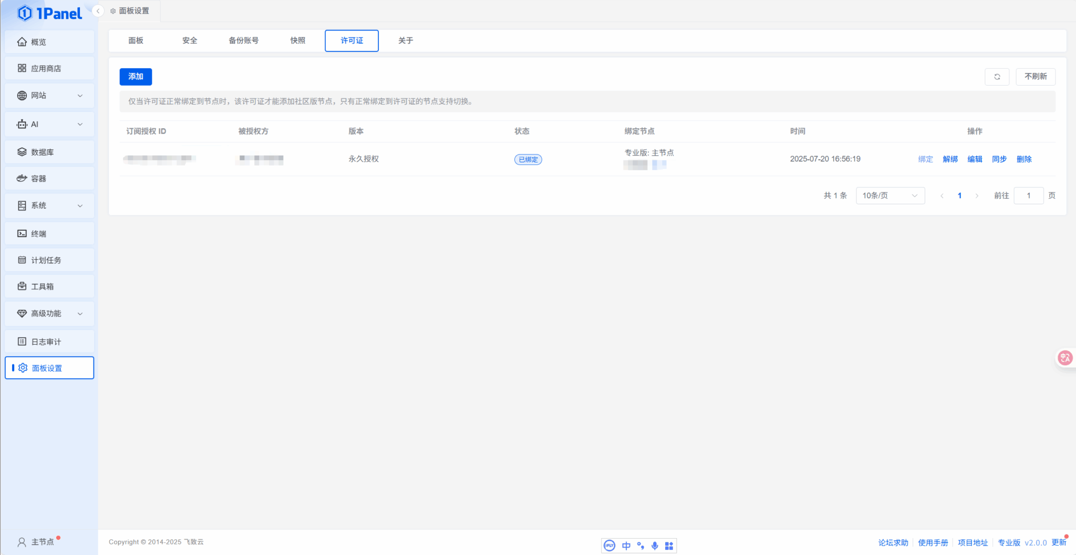Screen dimensions: 1076x555
Task: Open the Containers docker icon
Action: click(22, 179)
